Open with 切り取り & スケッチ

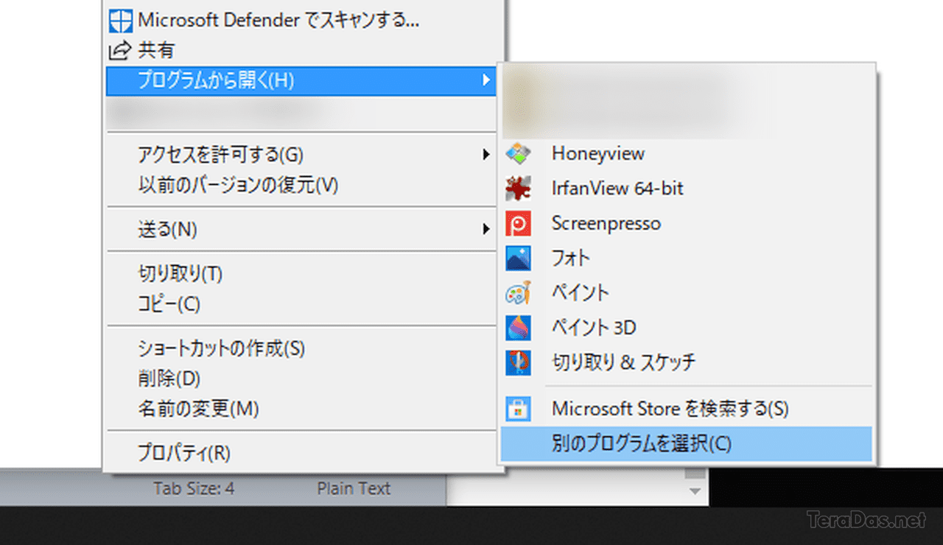click(x=687, y=362)
